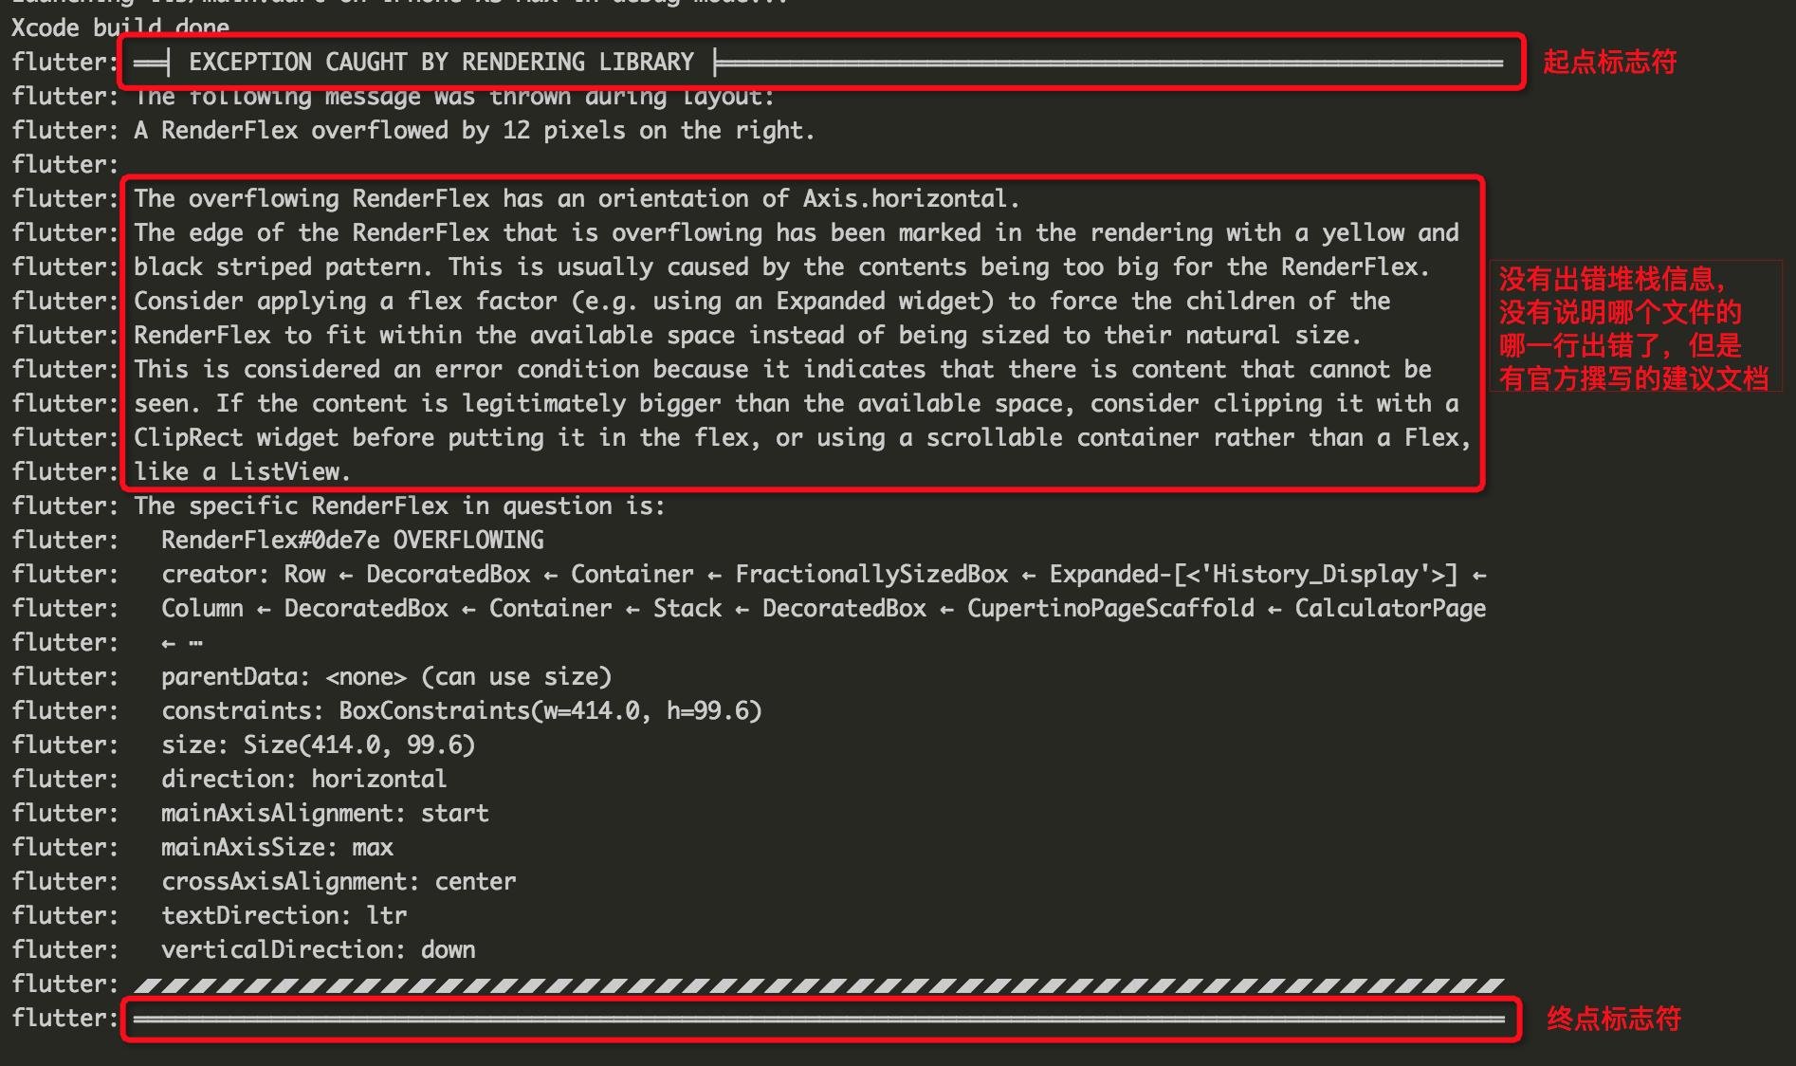Click the red 终点标志符 annotation label

(x=1614, y=1020)
